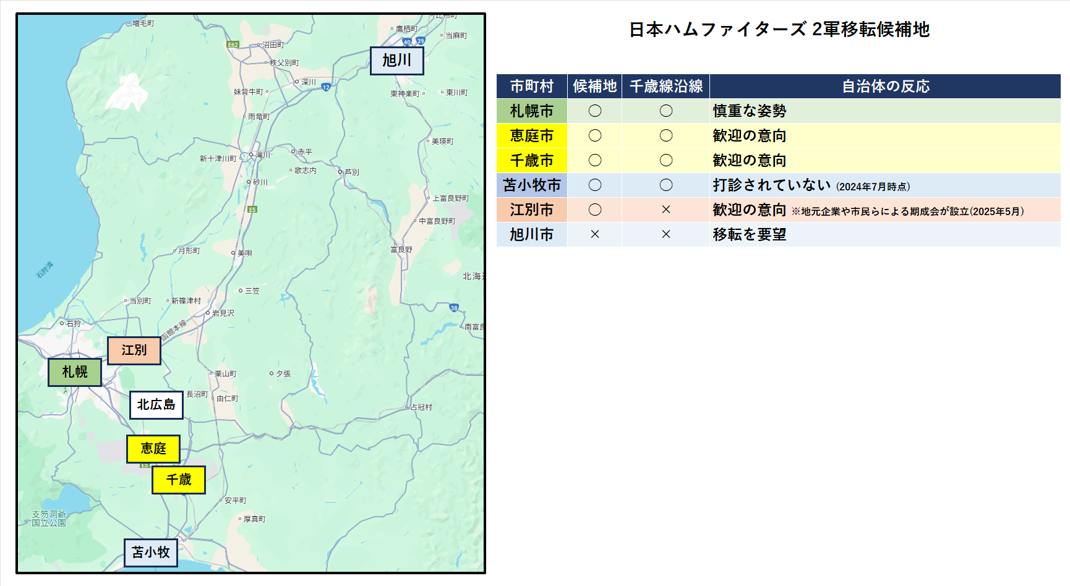Click the 千歳線沿線 column header
1070x586 pixels.
point(666,86)
